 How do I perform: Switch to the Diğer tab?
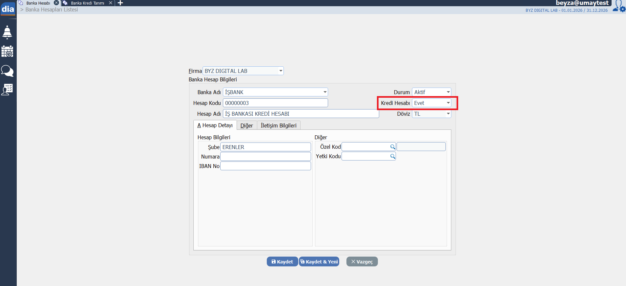coord(246,126)
